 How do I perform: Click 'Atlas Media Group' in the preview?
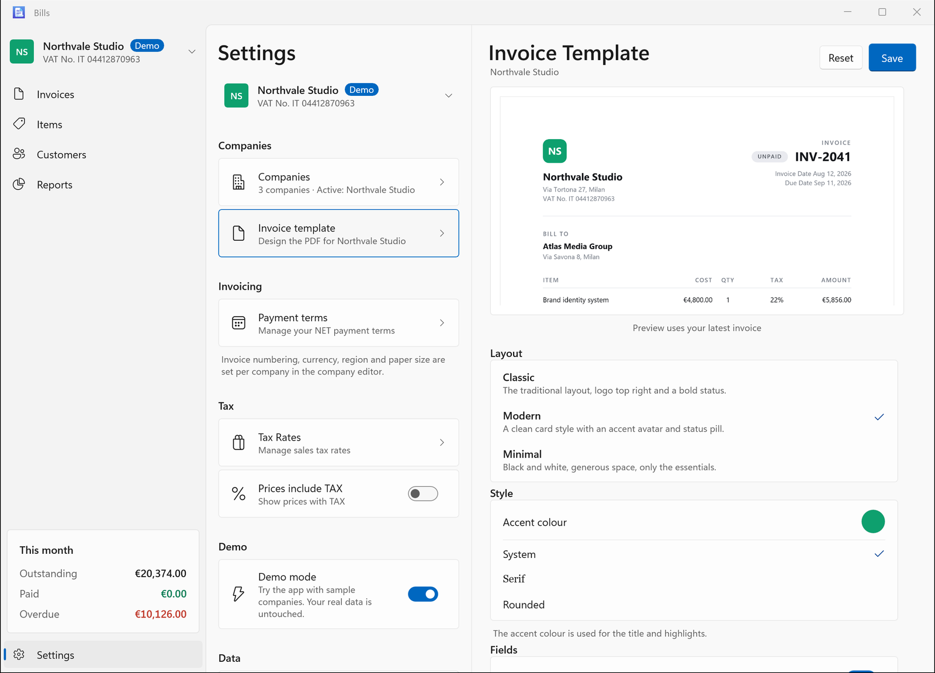[577, 247]
